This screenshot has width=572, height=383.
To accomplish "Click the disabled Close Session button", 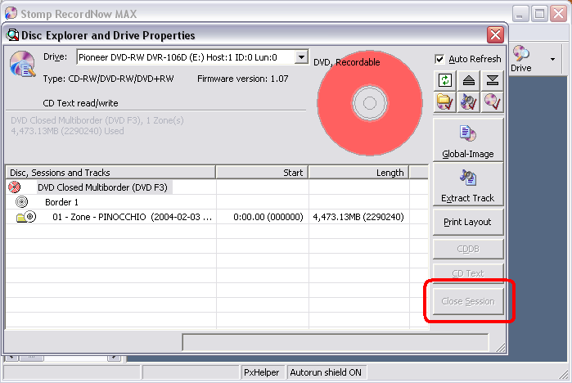I will [x=468, y=301].
